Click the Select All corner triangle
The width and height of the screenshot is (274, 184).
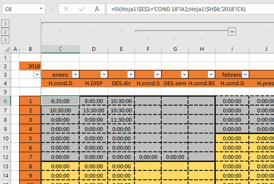click(x=5, y=49)
